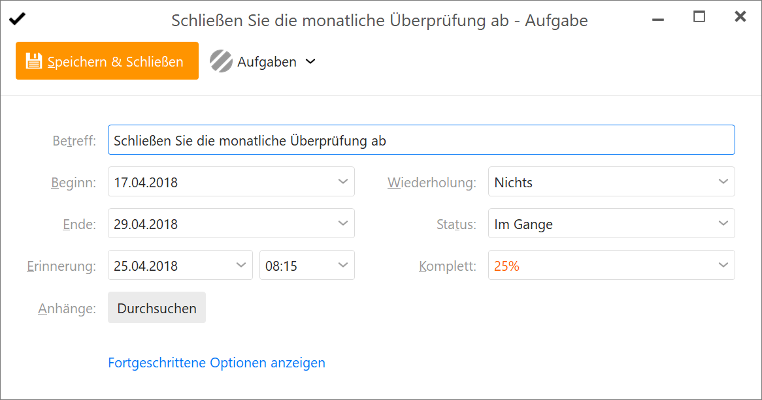Click the Komplett label

coord(448,266)
